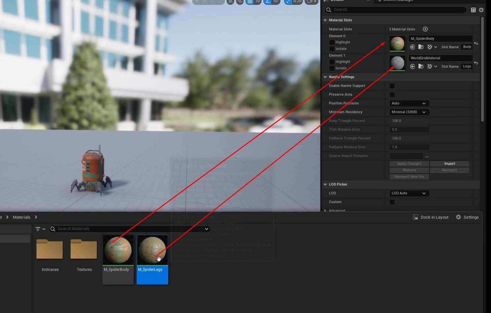Open Element 0 material options dropdown

tap(432, 47)
